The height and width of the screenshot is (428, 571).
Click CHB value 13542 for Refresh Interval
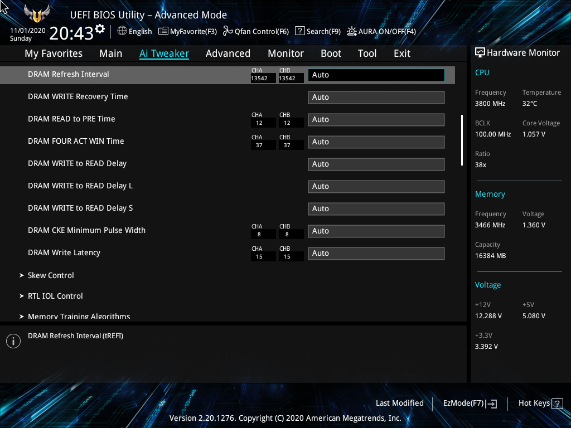point(291,78)
